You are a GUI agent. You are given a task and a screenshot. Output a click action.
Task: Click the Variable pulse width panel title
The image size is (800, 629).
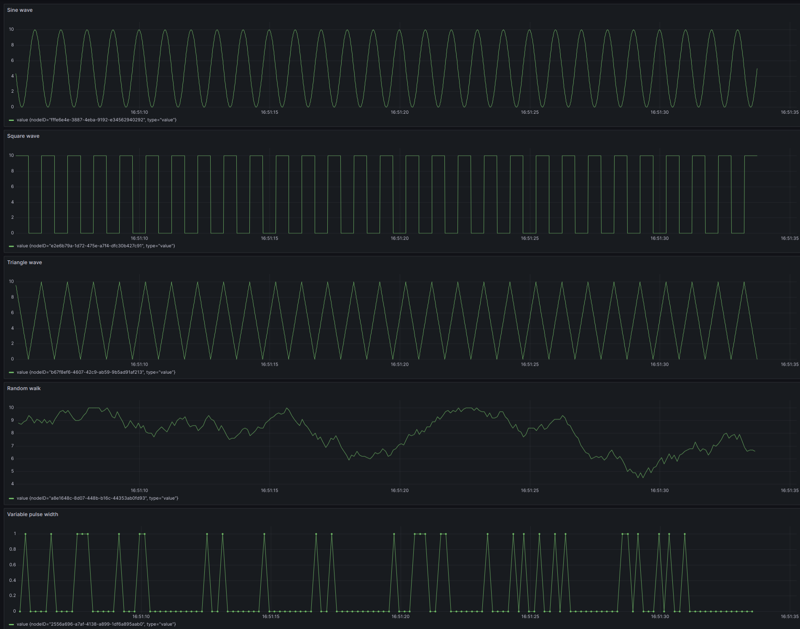click(32, 514)
